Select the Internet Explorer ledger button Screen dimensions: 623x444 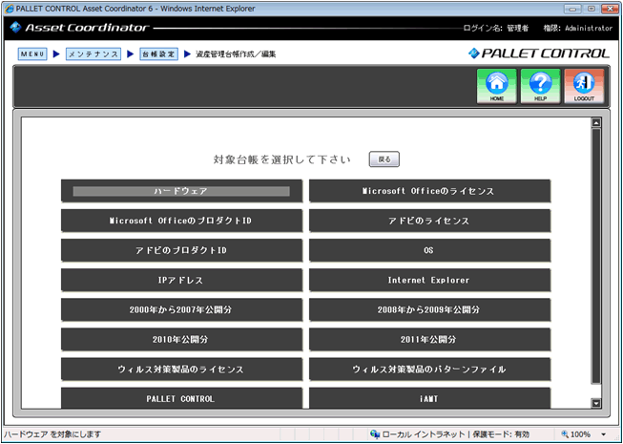[x=430, y=280]
